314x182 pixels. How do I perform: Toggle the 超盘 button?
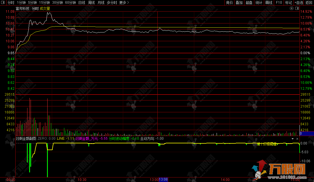click(249, 3)
